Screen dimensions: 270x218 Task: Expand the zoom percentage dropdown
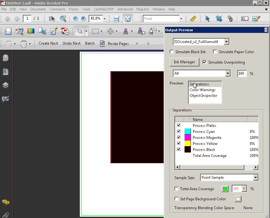pos(104,19)
